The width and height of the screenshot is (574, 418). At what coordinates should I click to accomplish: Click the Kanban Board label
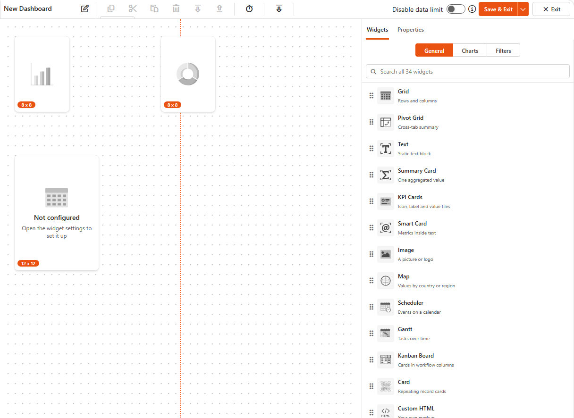click(416, 356)
